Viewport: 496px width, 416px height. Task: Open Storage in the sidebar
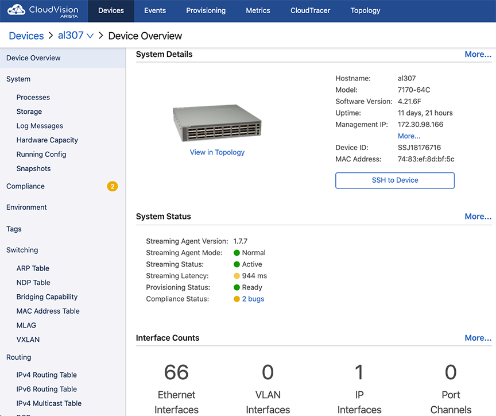pos(29,111)
